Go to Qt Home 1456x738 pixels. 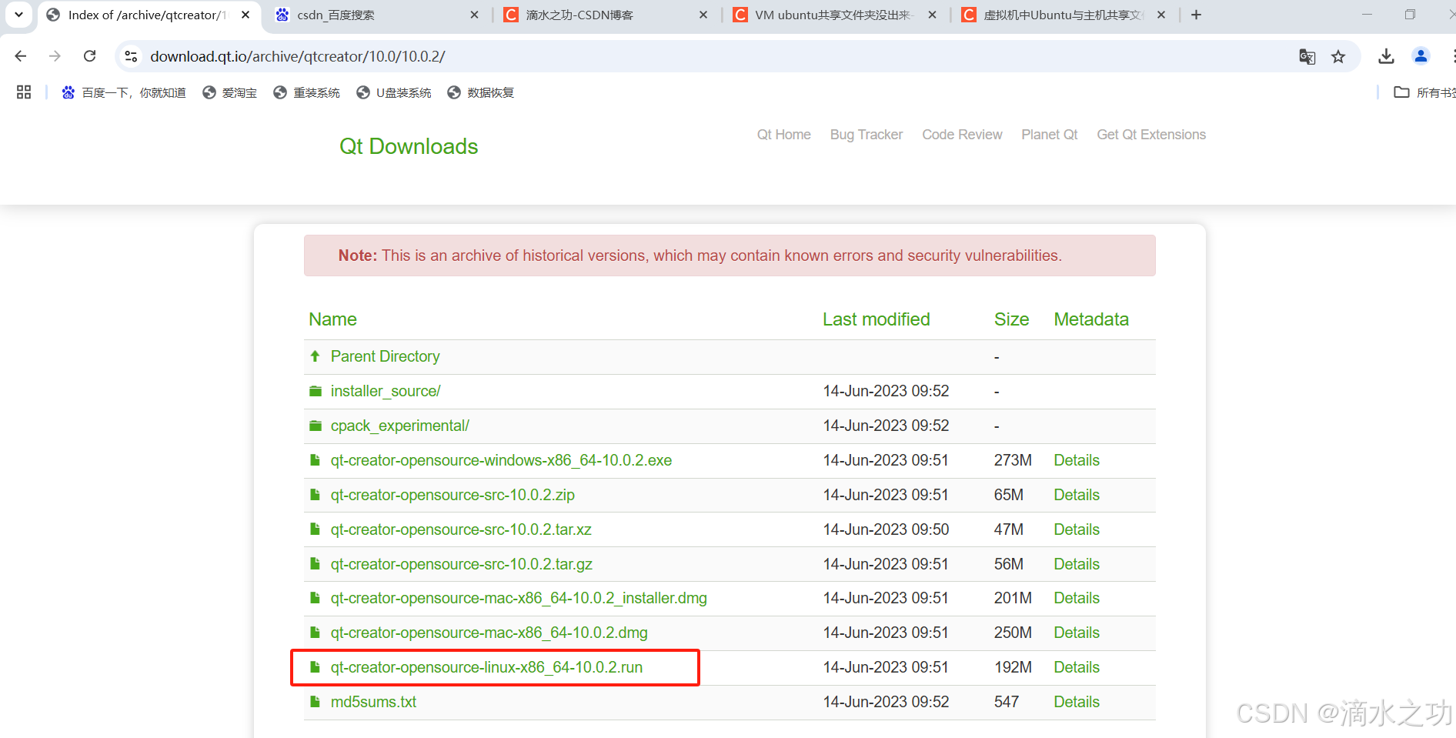[783, 135]
